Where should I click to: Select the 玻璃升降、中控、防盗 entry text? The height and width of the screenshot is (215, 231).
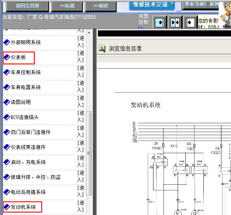click(x=36, y=177)
